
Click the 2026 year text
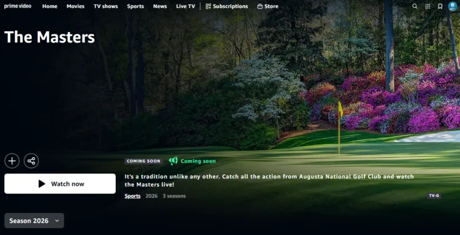tap(151, 196)
